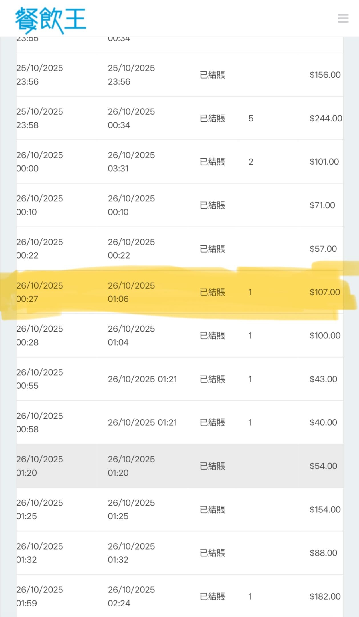Click guest count 5 on $244.00 row
The image size is (359, 617).
pos(251,118)
